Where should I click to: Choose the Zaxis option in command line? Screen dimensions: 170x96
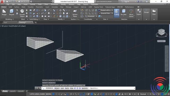(67, 88)
